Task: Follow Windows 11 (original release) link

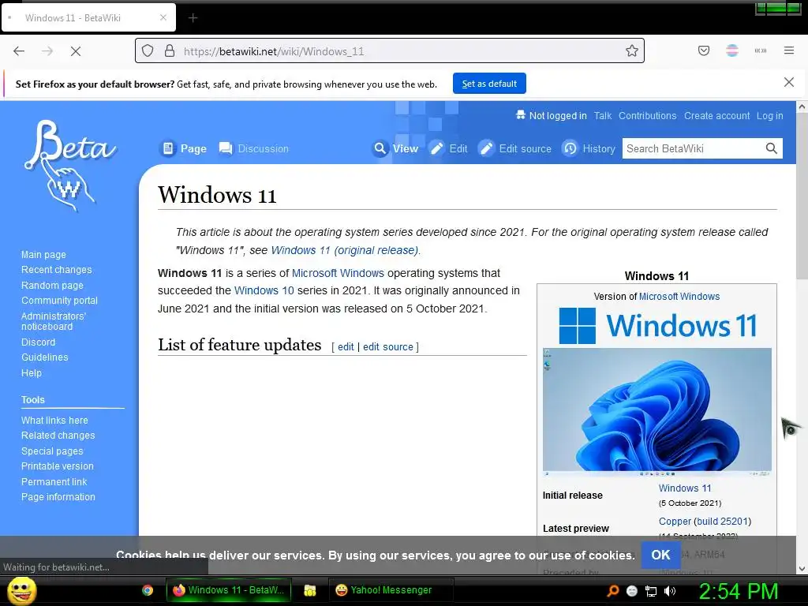Action: [346, 250]
